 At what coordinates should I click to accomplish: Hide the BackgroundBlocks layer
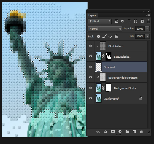tap(91, 88)
